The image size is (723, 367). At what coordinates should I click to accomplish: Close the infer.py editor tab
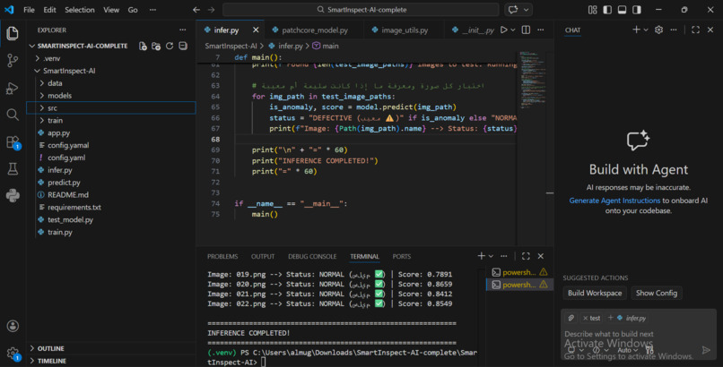(256, 30)
